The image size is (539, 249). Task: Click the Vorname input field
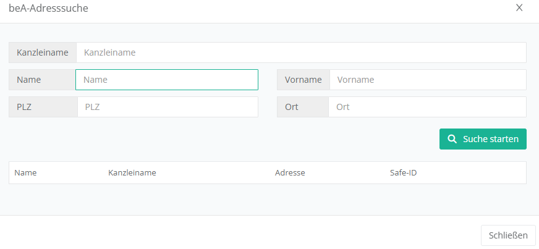pyautogui.click(x=427, y=80)
